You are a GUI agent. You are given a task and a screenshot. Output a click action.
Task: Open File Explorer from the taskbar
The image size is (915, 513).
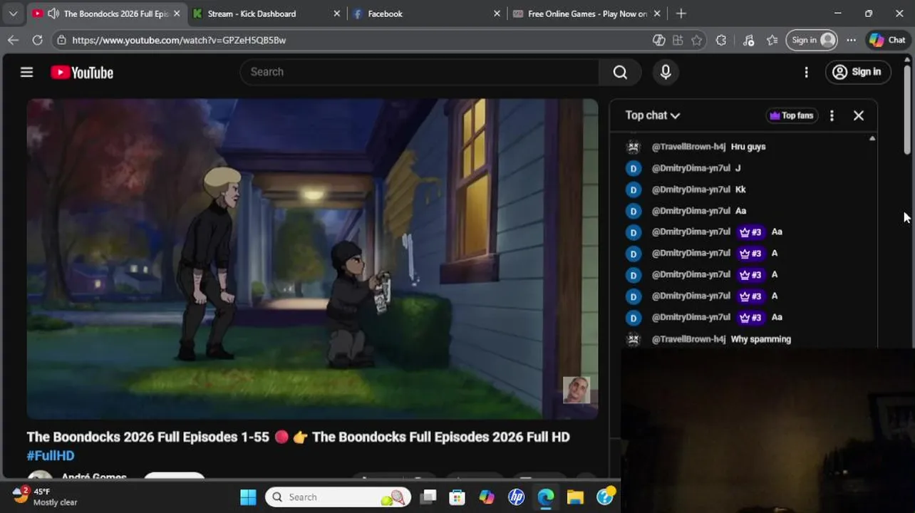575,497
